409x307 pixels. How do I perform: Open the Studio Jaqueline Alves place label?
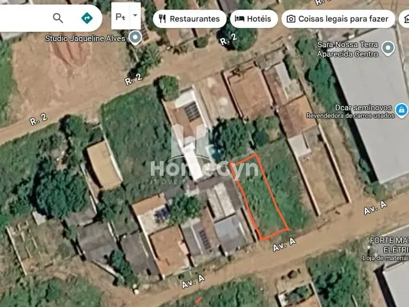85,38
